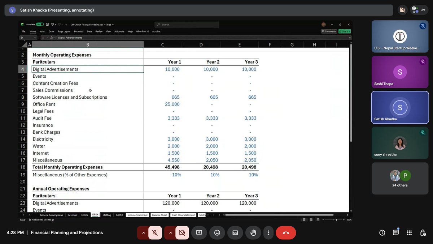The height and width of the screenshot is (244, 433).
Task: Expand the Name Box dropdown showing B4
Action: click(x=35, y=38)
